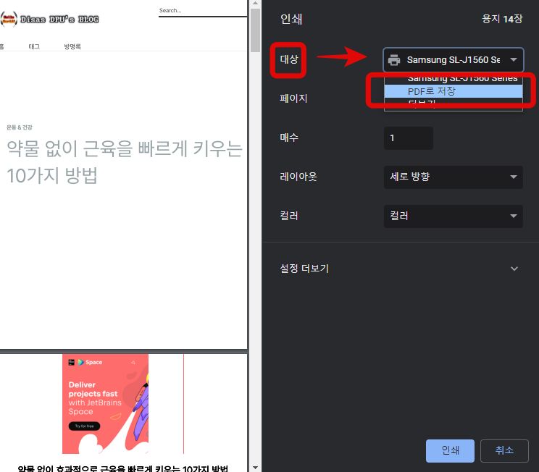This screenshot has width=539, height=472.
Task: Click the Disas DPU's BLOG logo
Action: tap(50, 20)
